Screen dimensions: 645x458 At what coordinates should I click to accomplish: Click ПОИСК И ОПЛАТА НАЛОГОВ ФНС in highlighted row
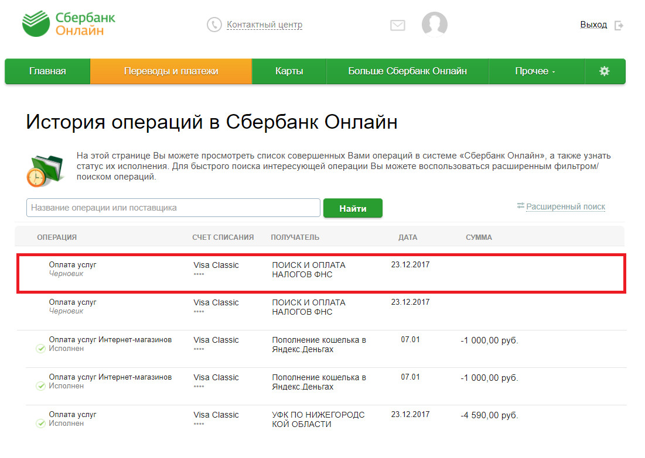[309, 270]
